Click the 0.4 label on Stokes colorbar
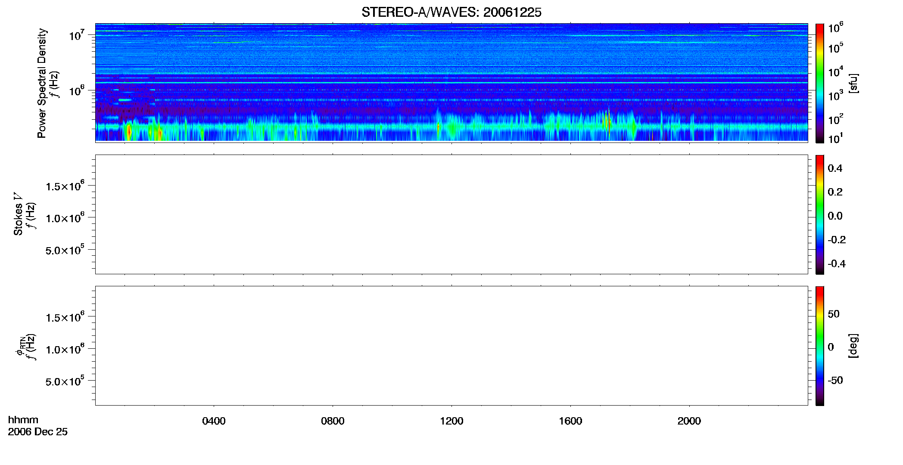This screenshot has height=465, width=903. pyautogui.click(x=835, y=168)
